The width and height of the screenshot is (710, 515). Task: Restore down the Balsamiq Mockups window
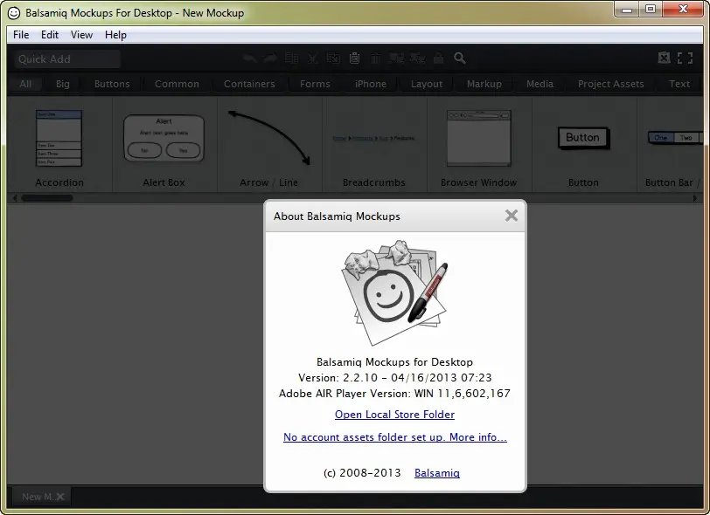651,9
